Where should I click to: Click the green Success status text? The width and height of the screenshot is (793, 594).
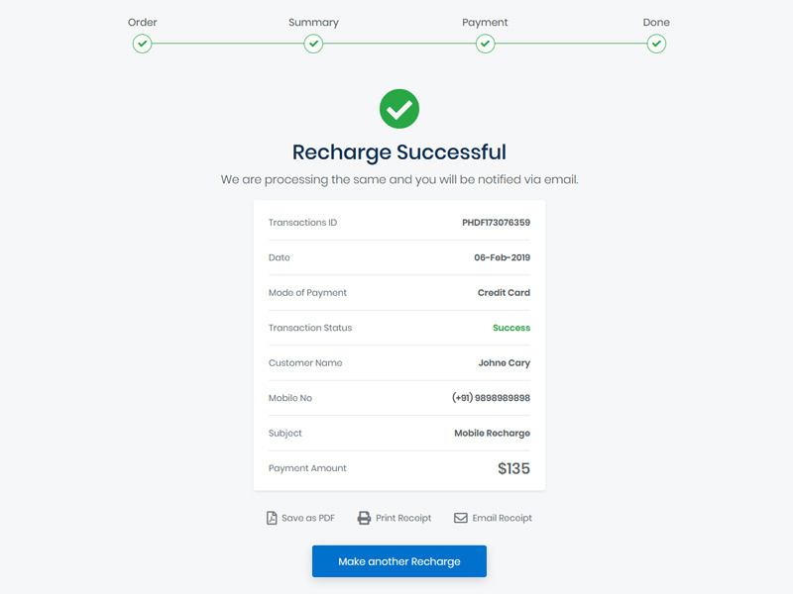pyautogui.click(x=513, y=328)
